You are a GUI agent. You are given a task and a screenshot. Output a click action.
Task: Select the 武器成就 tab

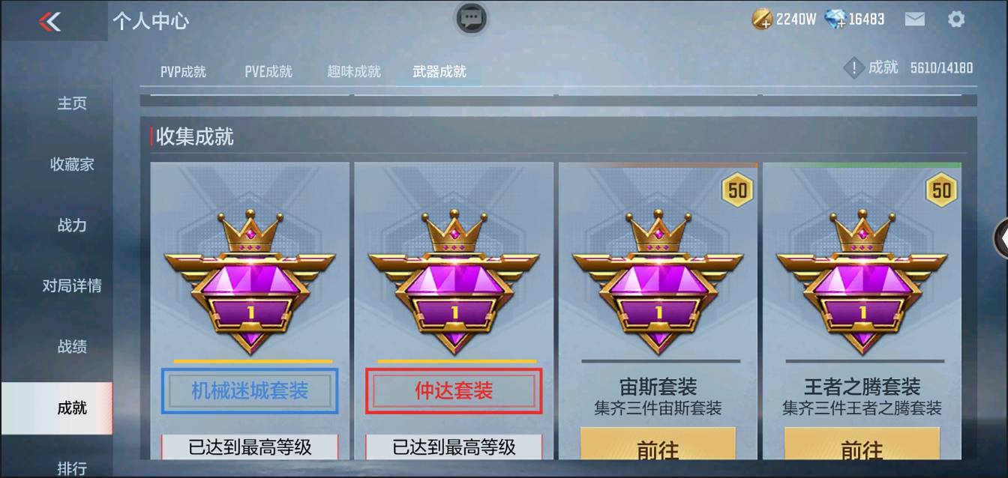439,72
